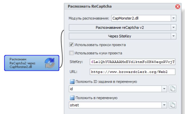
Task: Click the copy icon next to the id variable
Action: tap(173, 89)
